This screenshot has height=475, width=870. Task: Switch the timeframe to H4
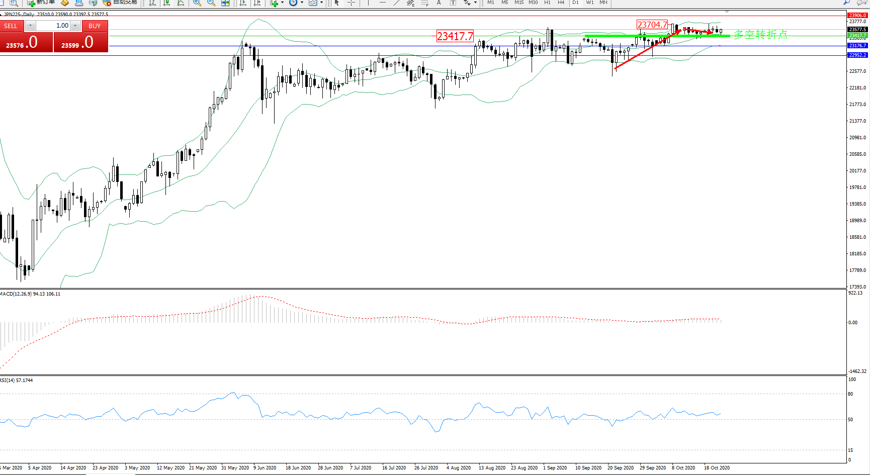561,3
